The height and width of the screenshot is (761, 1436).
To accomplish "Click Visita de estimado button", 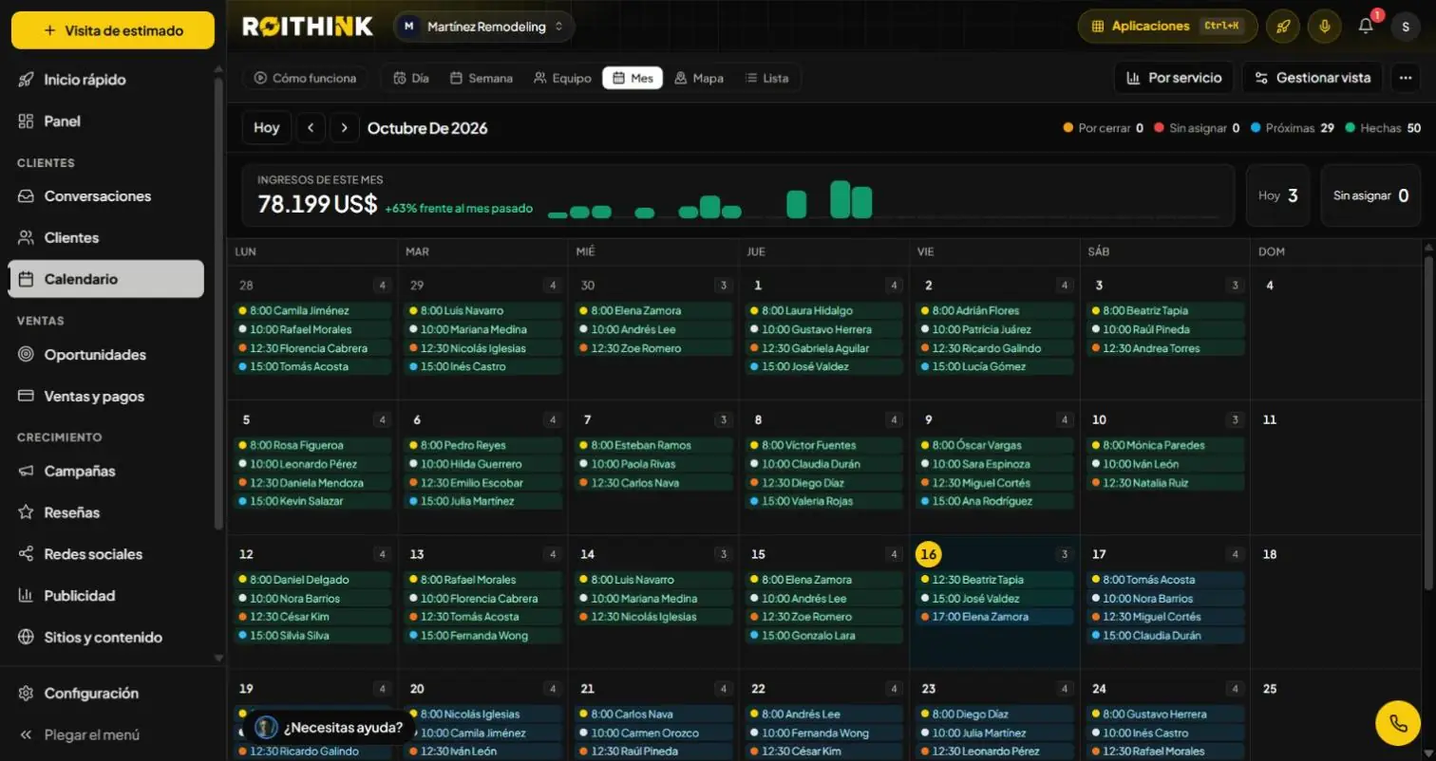I will (113, 30).
